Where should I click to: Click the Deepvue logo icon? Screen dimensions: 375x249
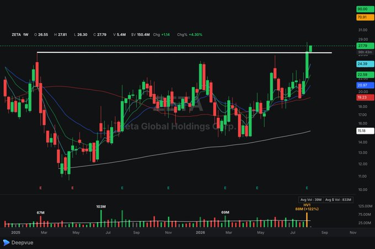click(6, 242)
